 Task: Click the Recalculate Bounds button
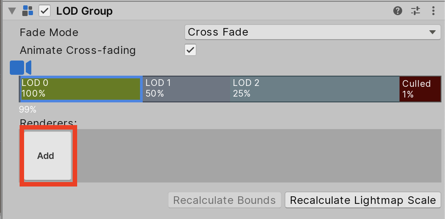point(224,200)
